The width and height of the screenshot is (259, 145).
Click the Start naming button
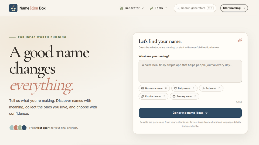[234, 8]
